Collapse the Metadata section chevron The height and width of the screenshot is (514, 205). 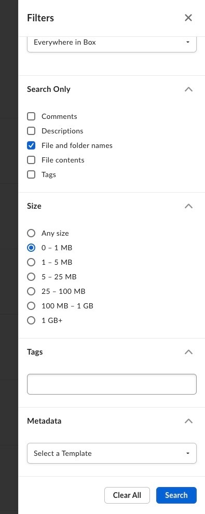tap(188, 421)
